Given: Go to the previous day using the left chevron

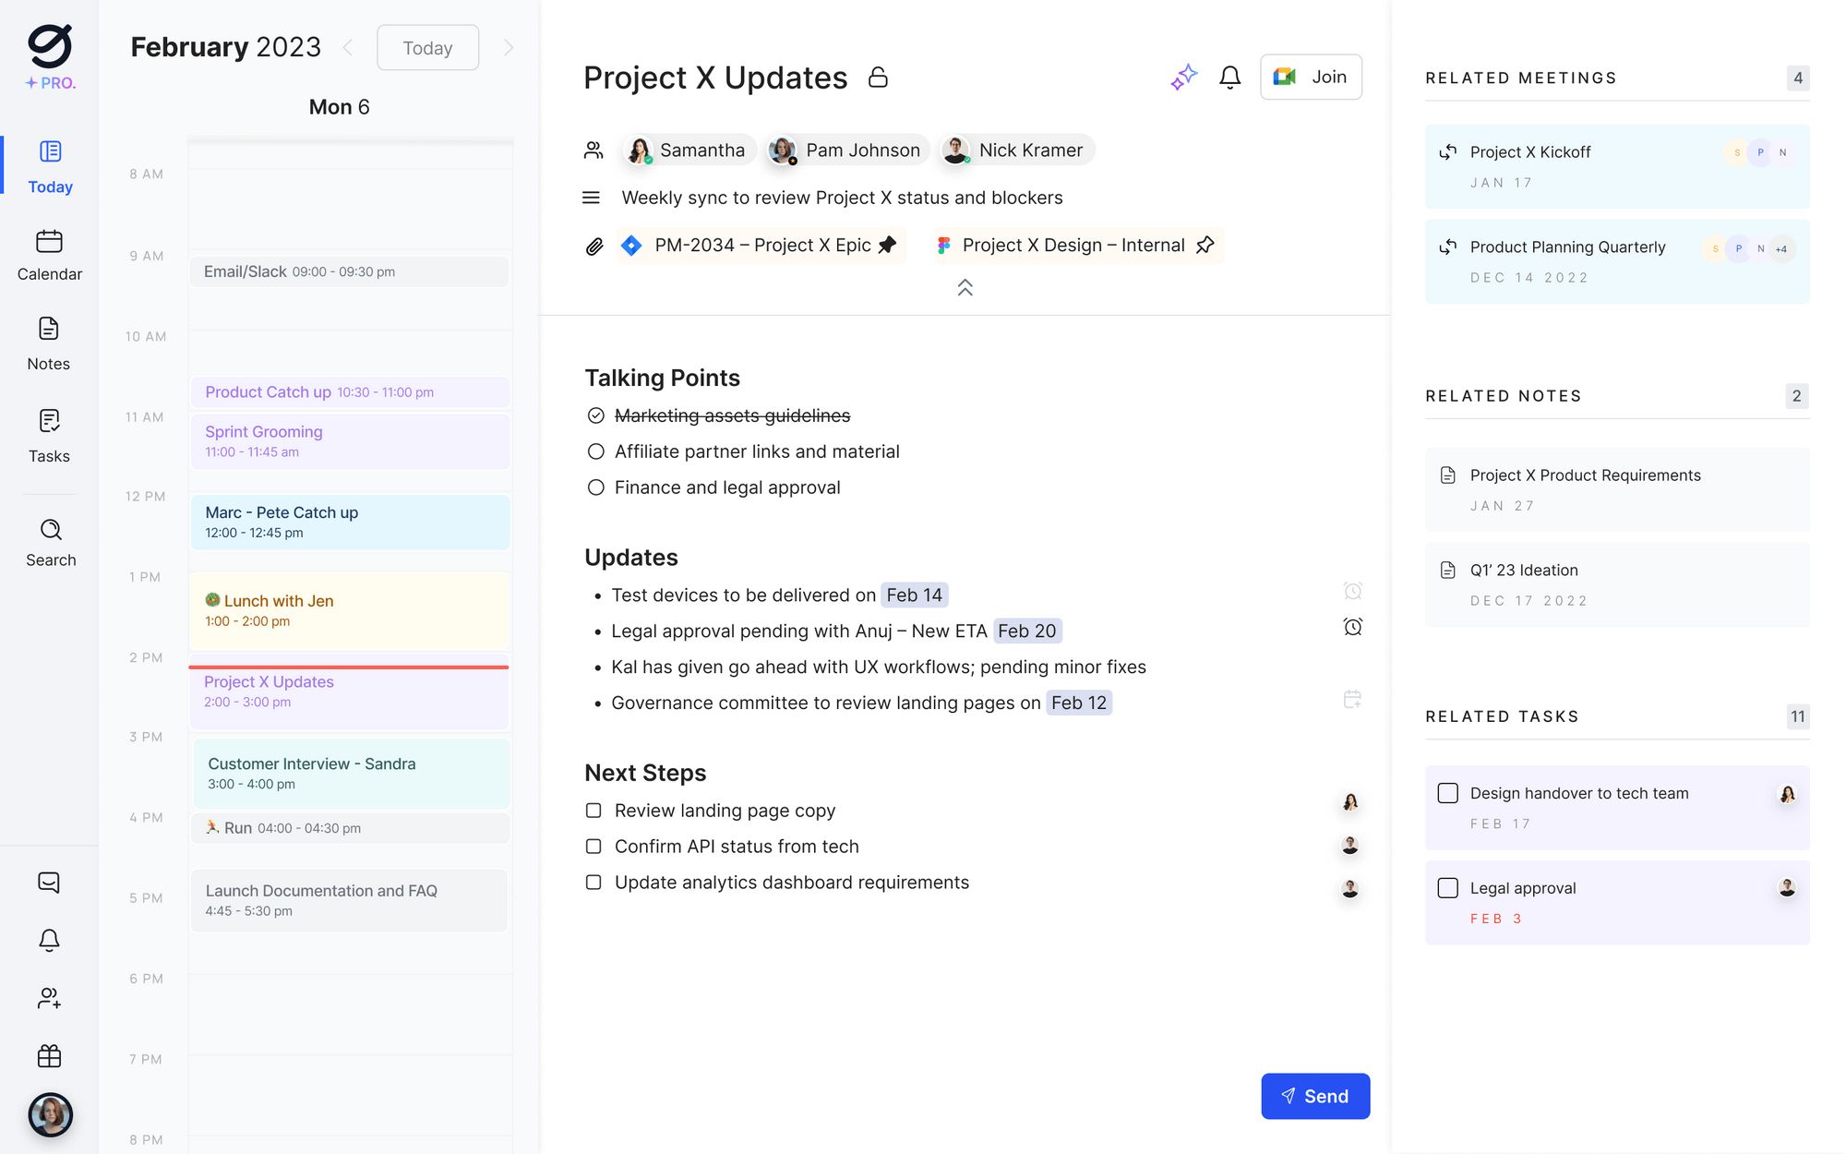Looking at the screenshot, I should click(348, 47).
